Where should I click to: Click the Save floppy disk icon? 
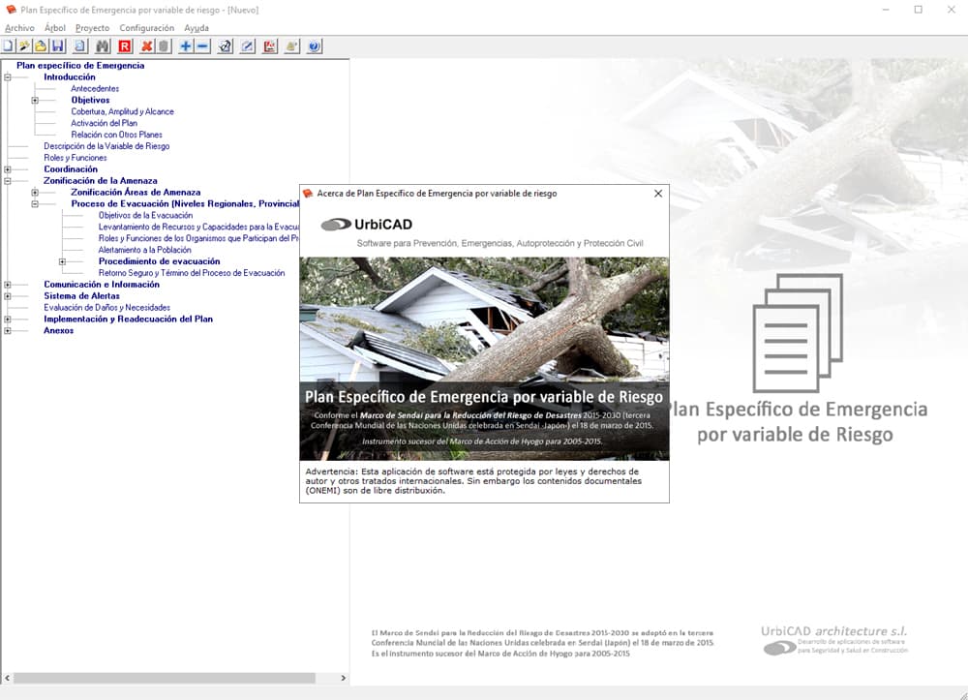tap(58, 46)
